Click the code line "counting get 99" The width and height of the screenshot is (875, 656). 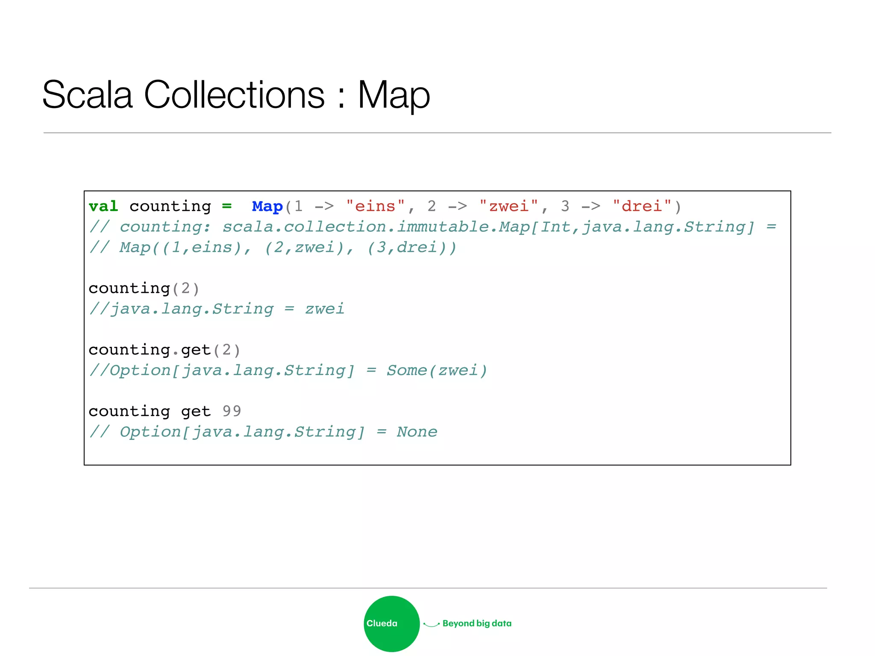click(x=165, y=411)
